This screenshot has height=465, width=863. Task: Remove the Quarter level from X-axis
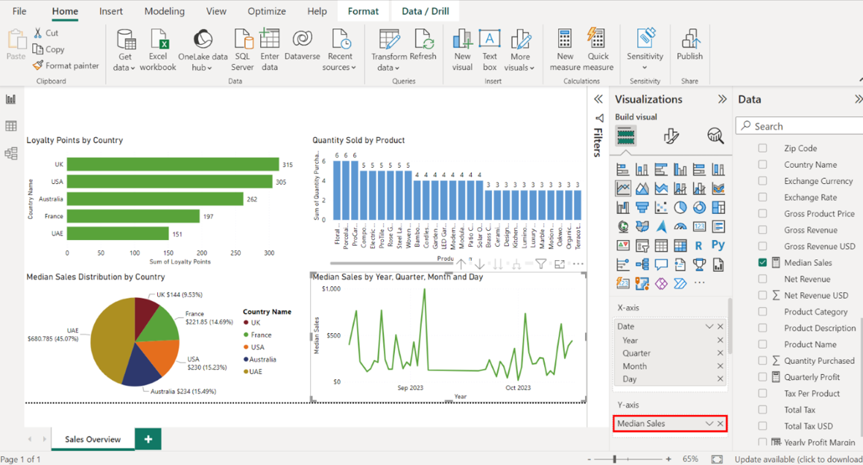coord(720,353)
